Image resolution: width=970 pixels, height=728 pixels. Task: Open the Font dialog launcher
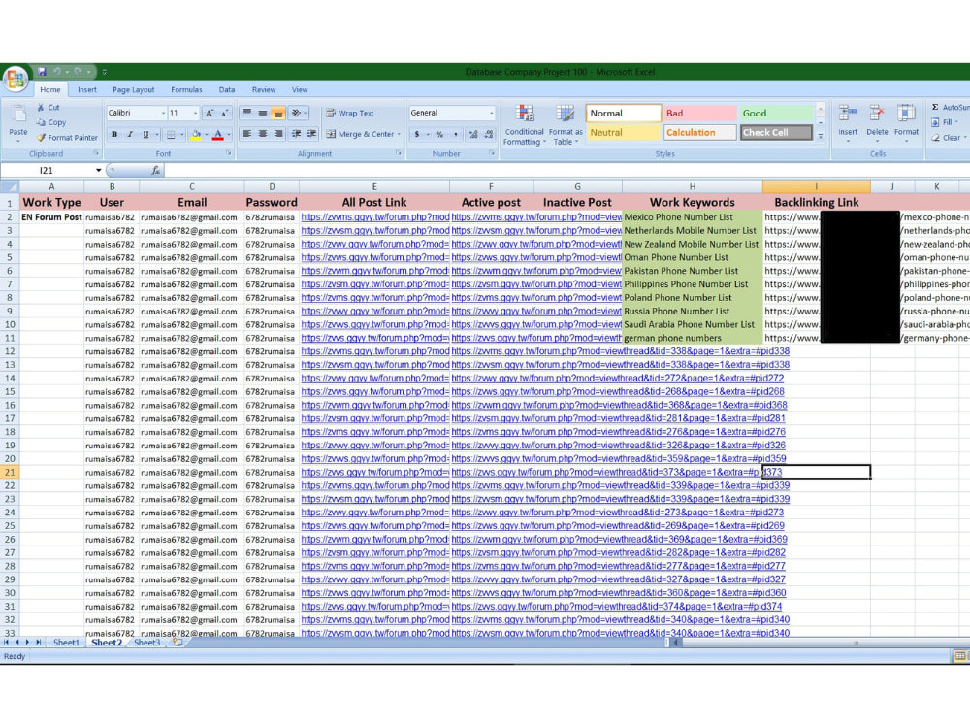pyautogui.click(x=228, y=153)
